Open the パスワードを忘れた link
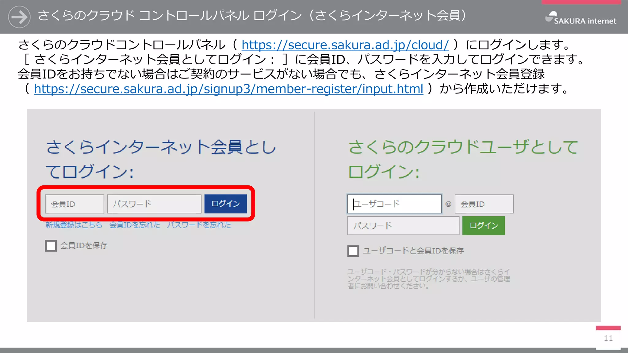The image size is (628, 353). click(199, 225)
